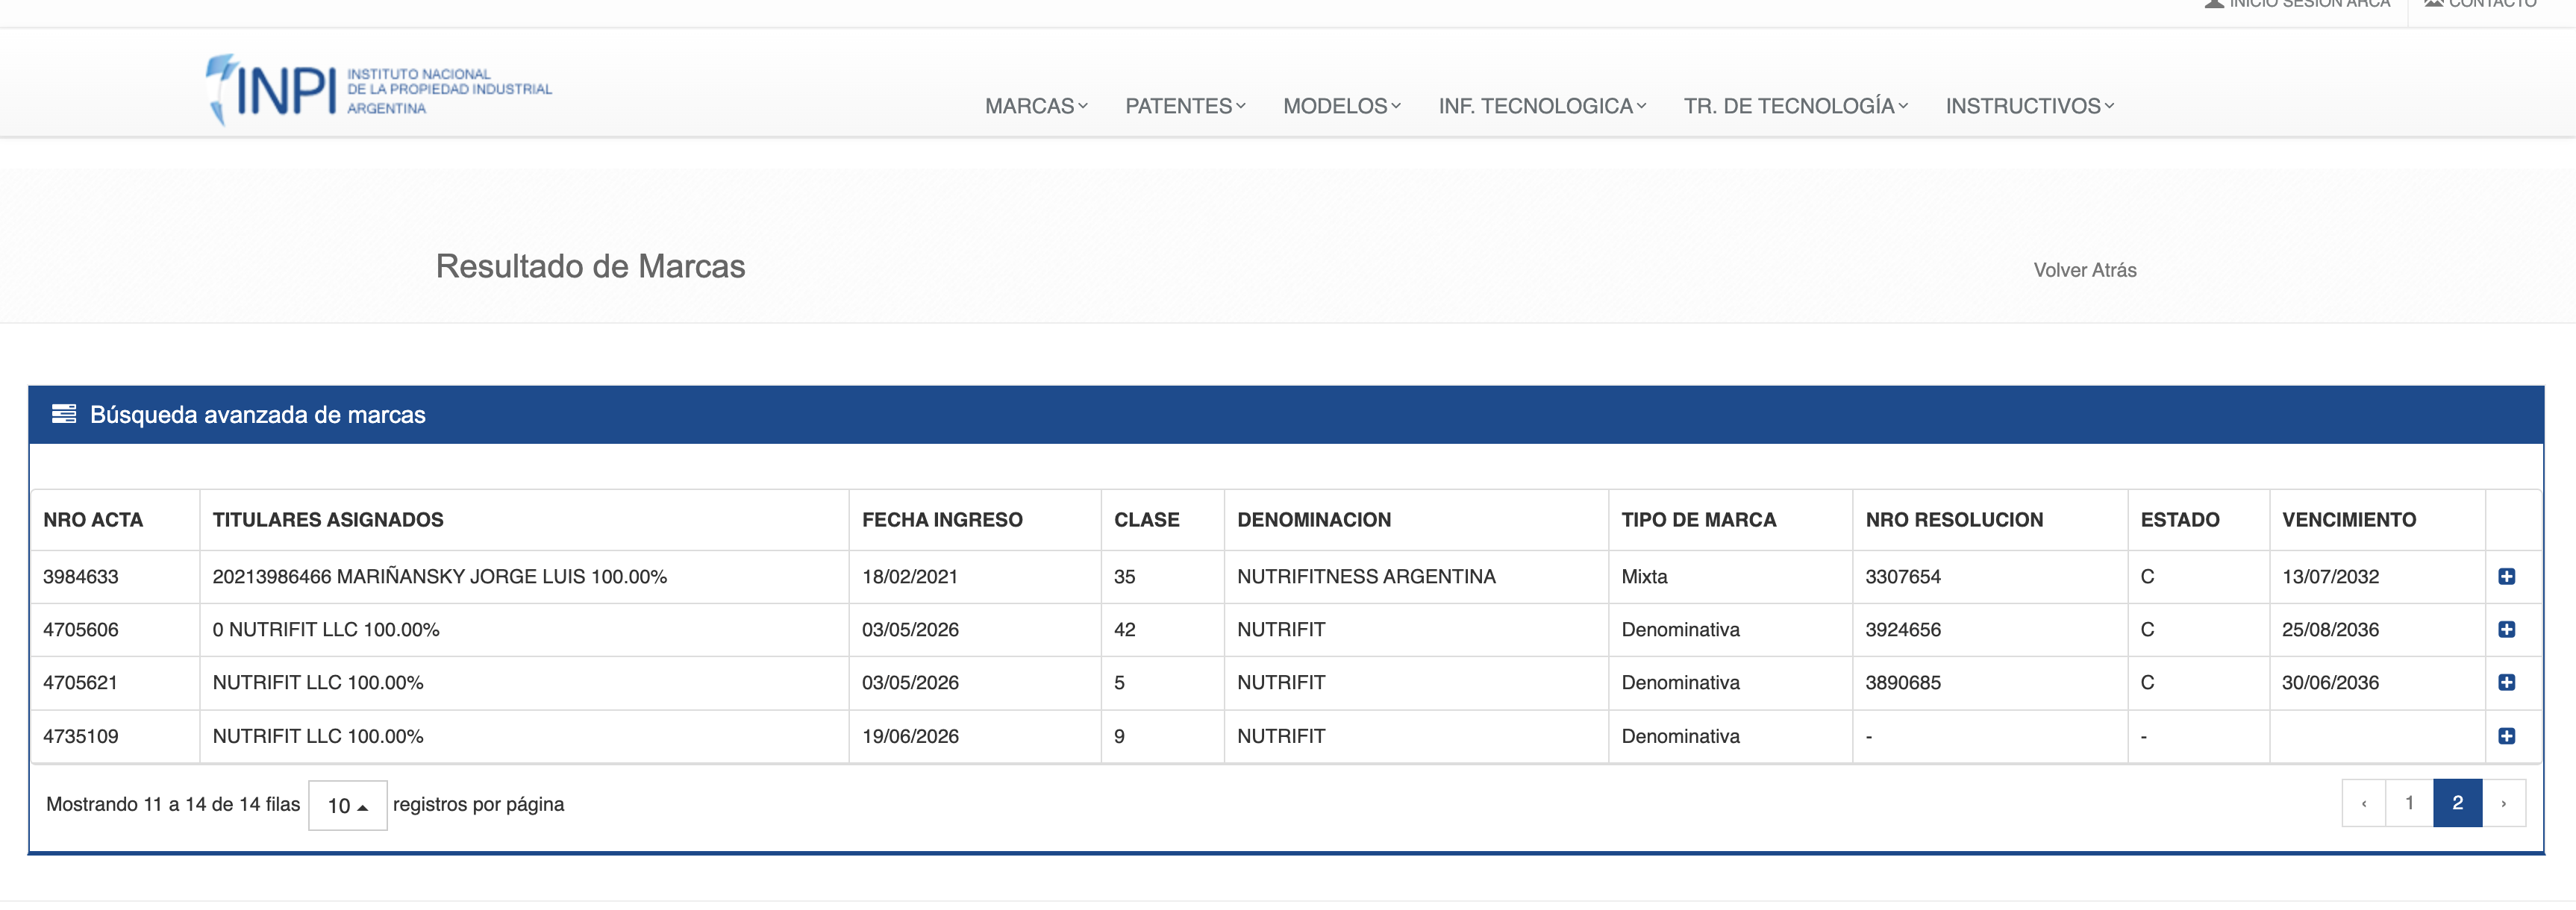
Task: Click clase value 35
Action: [1125, 577]
